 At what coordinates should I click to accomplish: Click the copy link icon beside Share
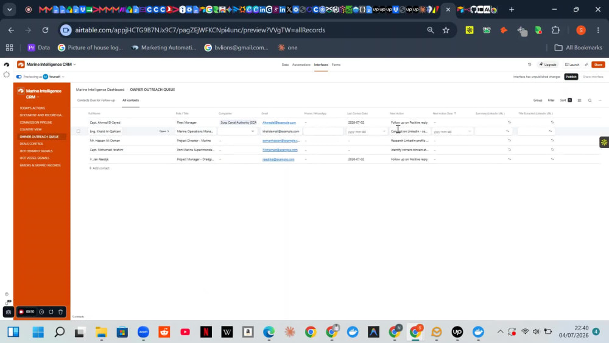(586, 65)
